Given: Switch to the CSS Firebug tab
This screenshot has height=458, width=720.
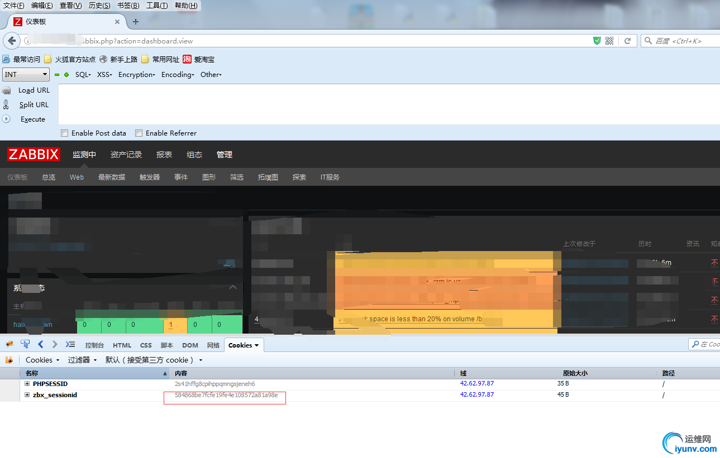Looking at the screenshot, I should pyautogui.click(x=146, y=345).
